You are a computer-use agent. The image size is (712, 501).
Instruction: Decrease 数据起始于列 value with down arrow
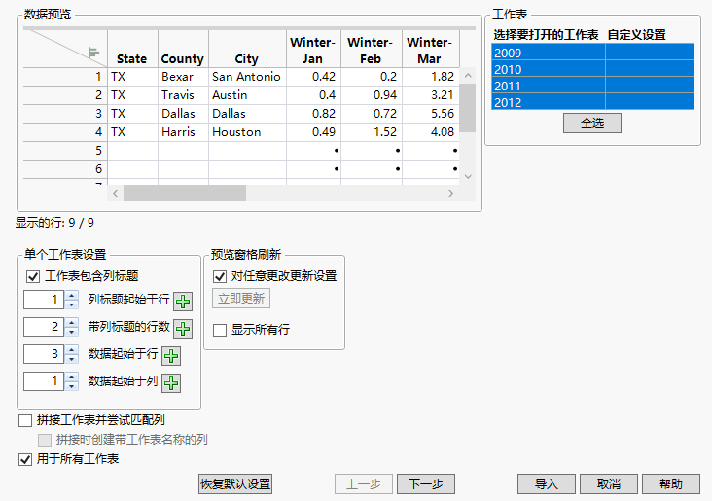pos(72,386)
